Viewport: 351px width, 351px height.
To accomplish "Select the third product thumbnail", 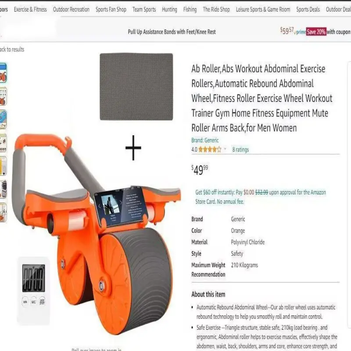I will [x=3, y=119].
